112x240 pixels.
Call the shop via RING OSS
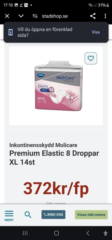pos(53,214)
